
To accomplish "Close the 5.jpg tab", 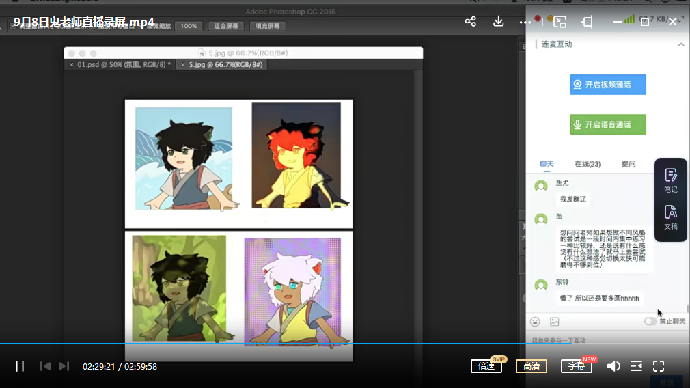I will (182, 65).
